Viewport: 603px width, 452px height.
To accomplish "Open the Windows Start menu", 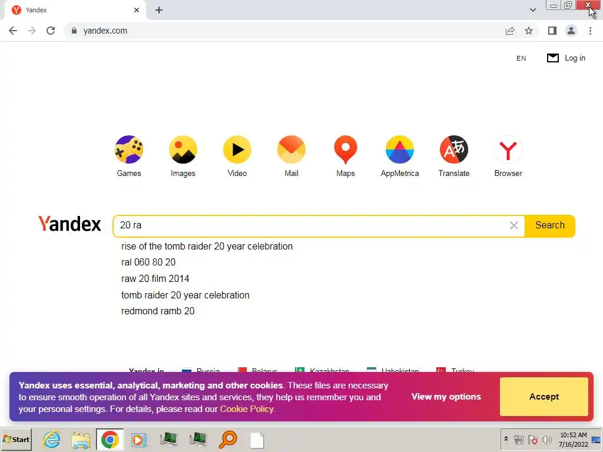I will tap(16, 439).
